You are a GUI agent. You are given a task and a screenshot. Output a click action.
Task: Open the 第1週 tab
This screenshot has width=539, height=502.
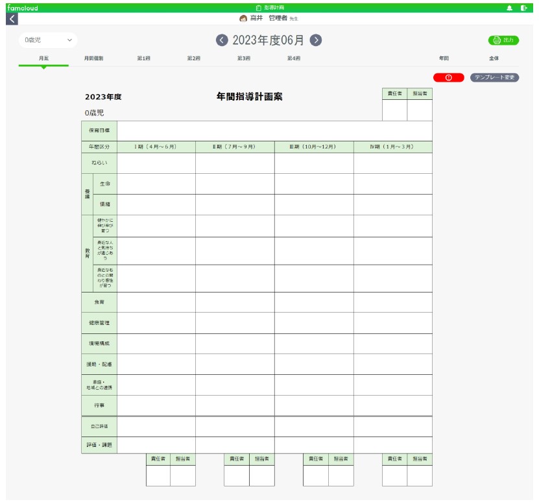pos(144,58)
